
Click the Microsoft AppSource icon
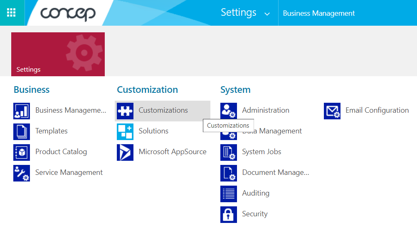(125, 152)
